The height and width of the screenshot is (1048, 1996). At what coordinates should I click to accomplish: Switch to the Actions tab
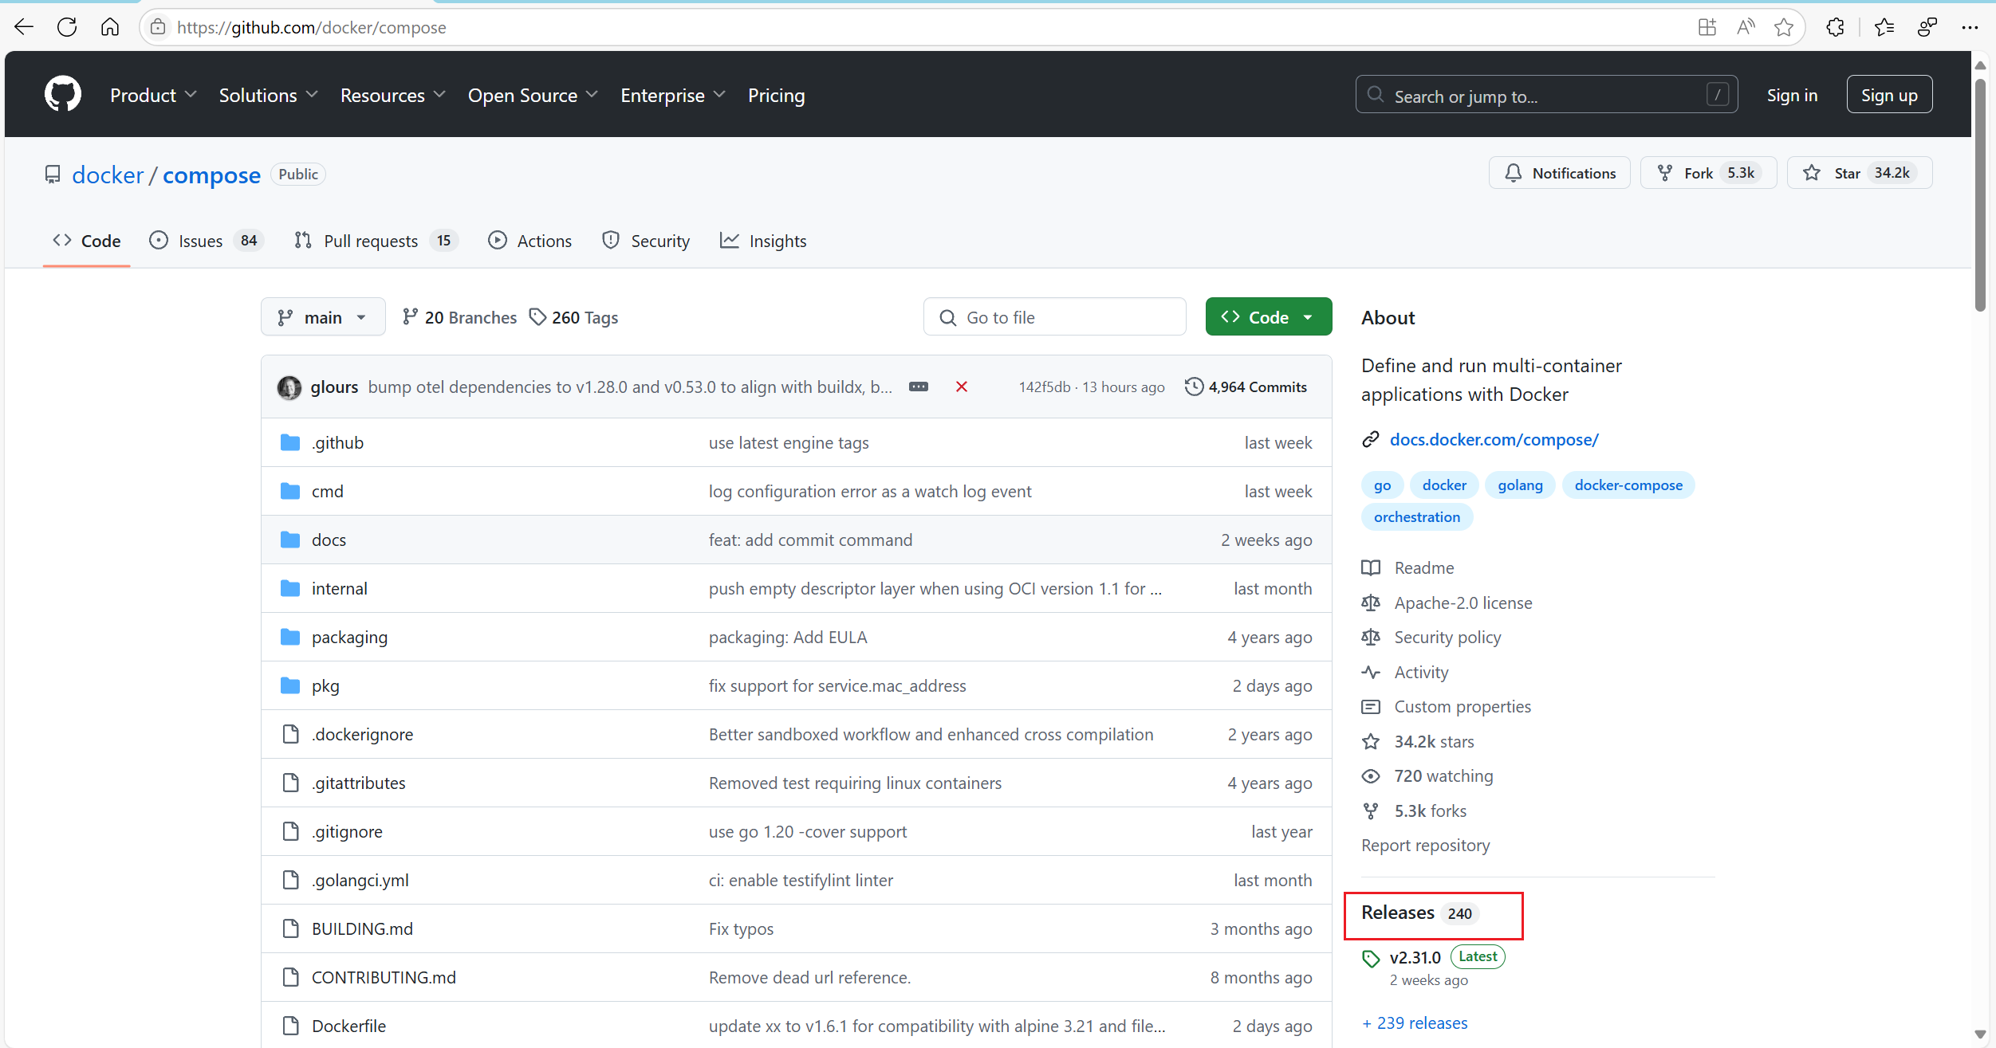click(530, 241)
